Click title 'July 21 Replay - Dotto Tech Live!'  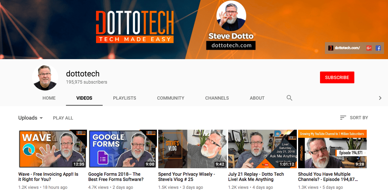[x=256, y=177]
